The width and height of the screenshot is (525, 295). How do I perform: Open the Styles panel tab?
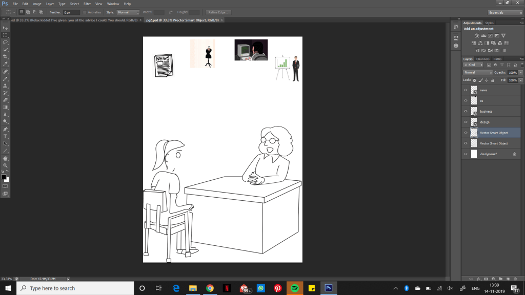490,23
